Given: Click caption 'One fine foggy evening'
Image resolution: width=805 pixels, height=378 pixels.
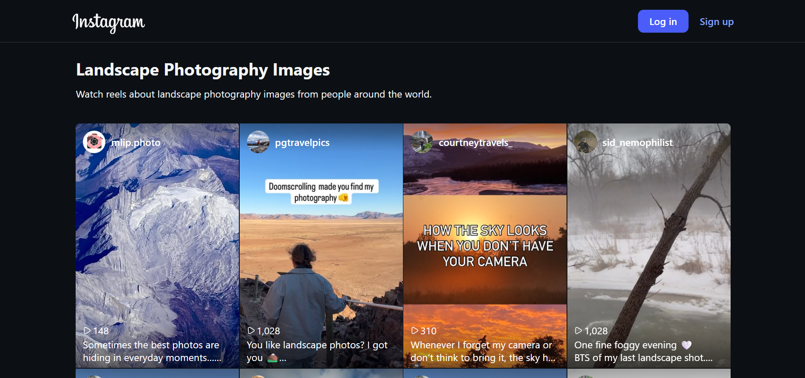Looking at the screenshot, I should click(x=625, y=345).
